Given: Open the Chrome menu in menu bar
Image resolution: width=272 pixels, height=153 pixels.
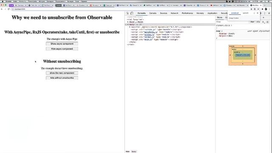Looking at the screenshot, I should pos(8,1).
